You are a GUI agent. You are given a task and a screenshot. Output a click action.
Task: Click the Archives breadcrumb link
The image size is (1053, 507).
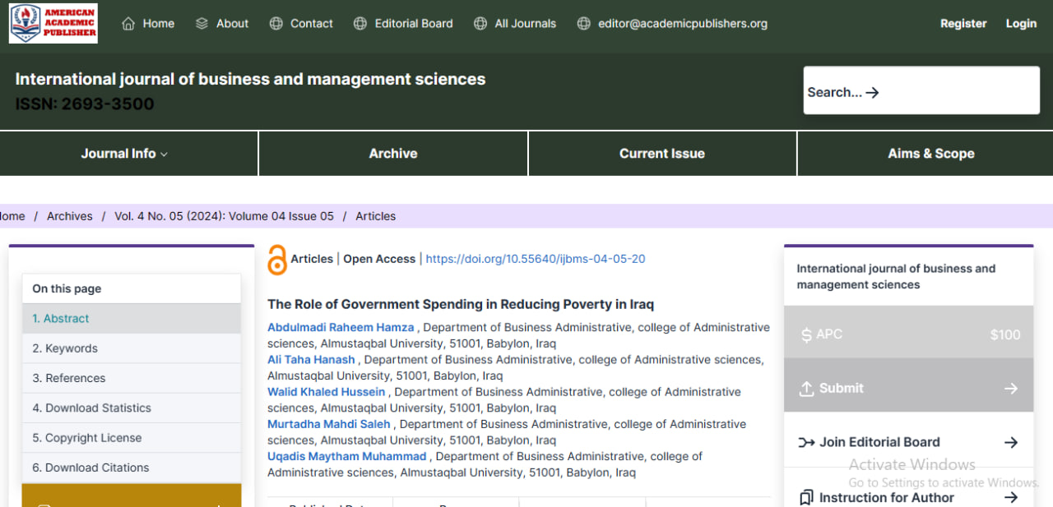(x=70, y=216)
